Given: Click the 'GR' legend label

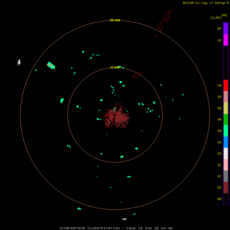Looking at the screenshot, I should (x=219, y=97).
